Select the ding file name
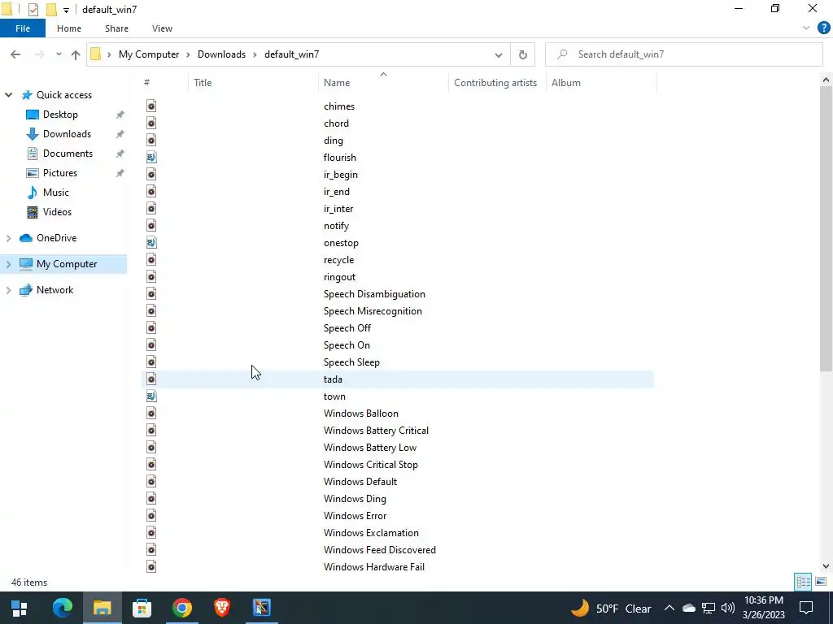The width and height of the screenshot is (833, 624). pyautogui.click(x=333, y=141)
